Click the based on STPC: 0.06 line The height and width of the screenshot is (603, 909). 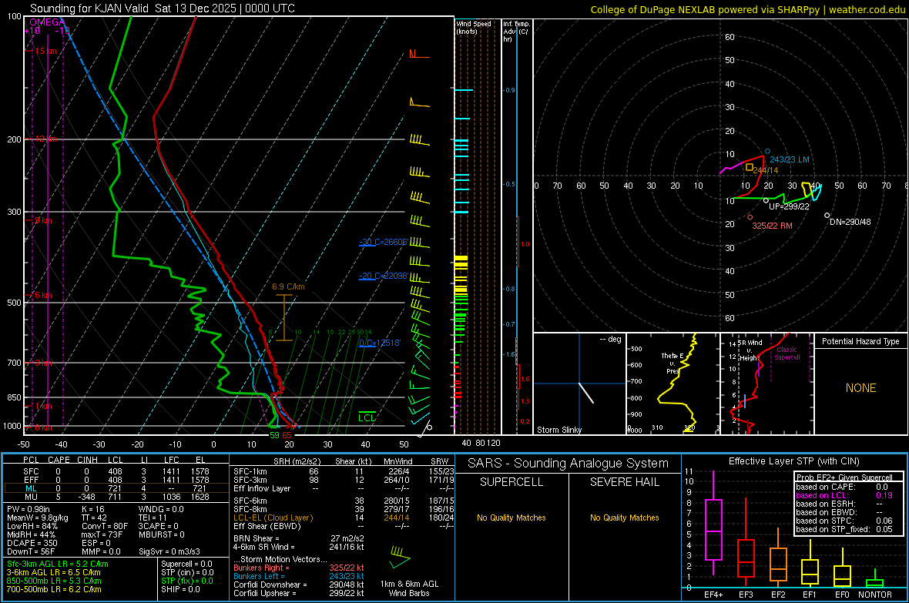tap(844, 521)
